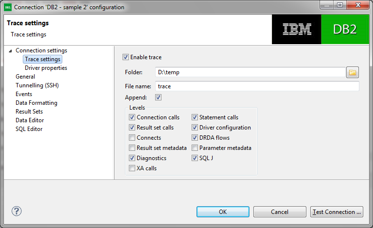Toggle Result set calls checkbox
373x228 pixels.
(132, 128)
